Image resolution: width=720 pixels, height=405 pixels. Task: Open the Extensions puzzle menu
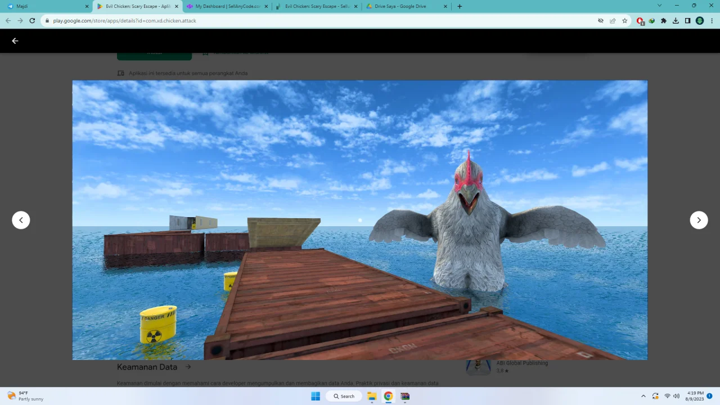664,21
